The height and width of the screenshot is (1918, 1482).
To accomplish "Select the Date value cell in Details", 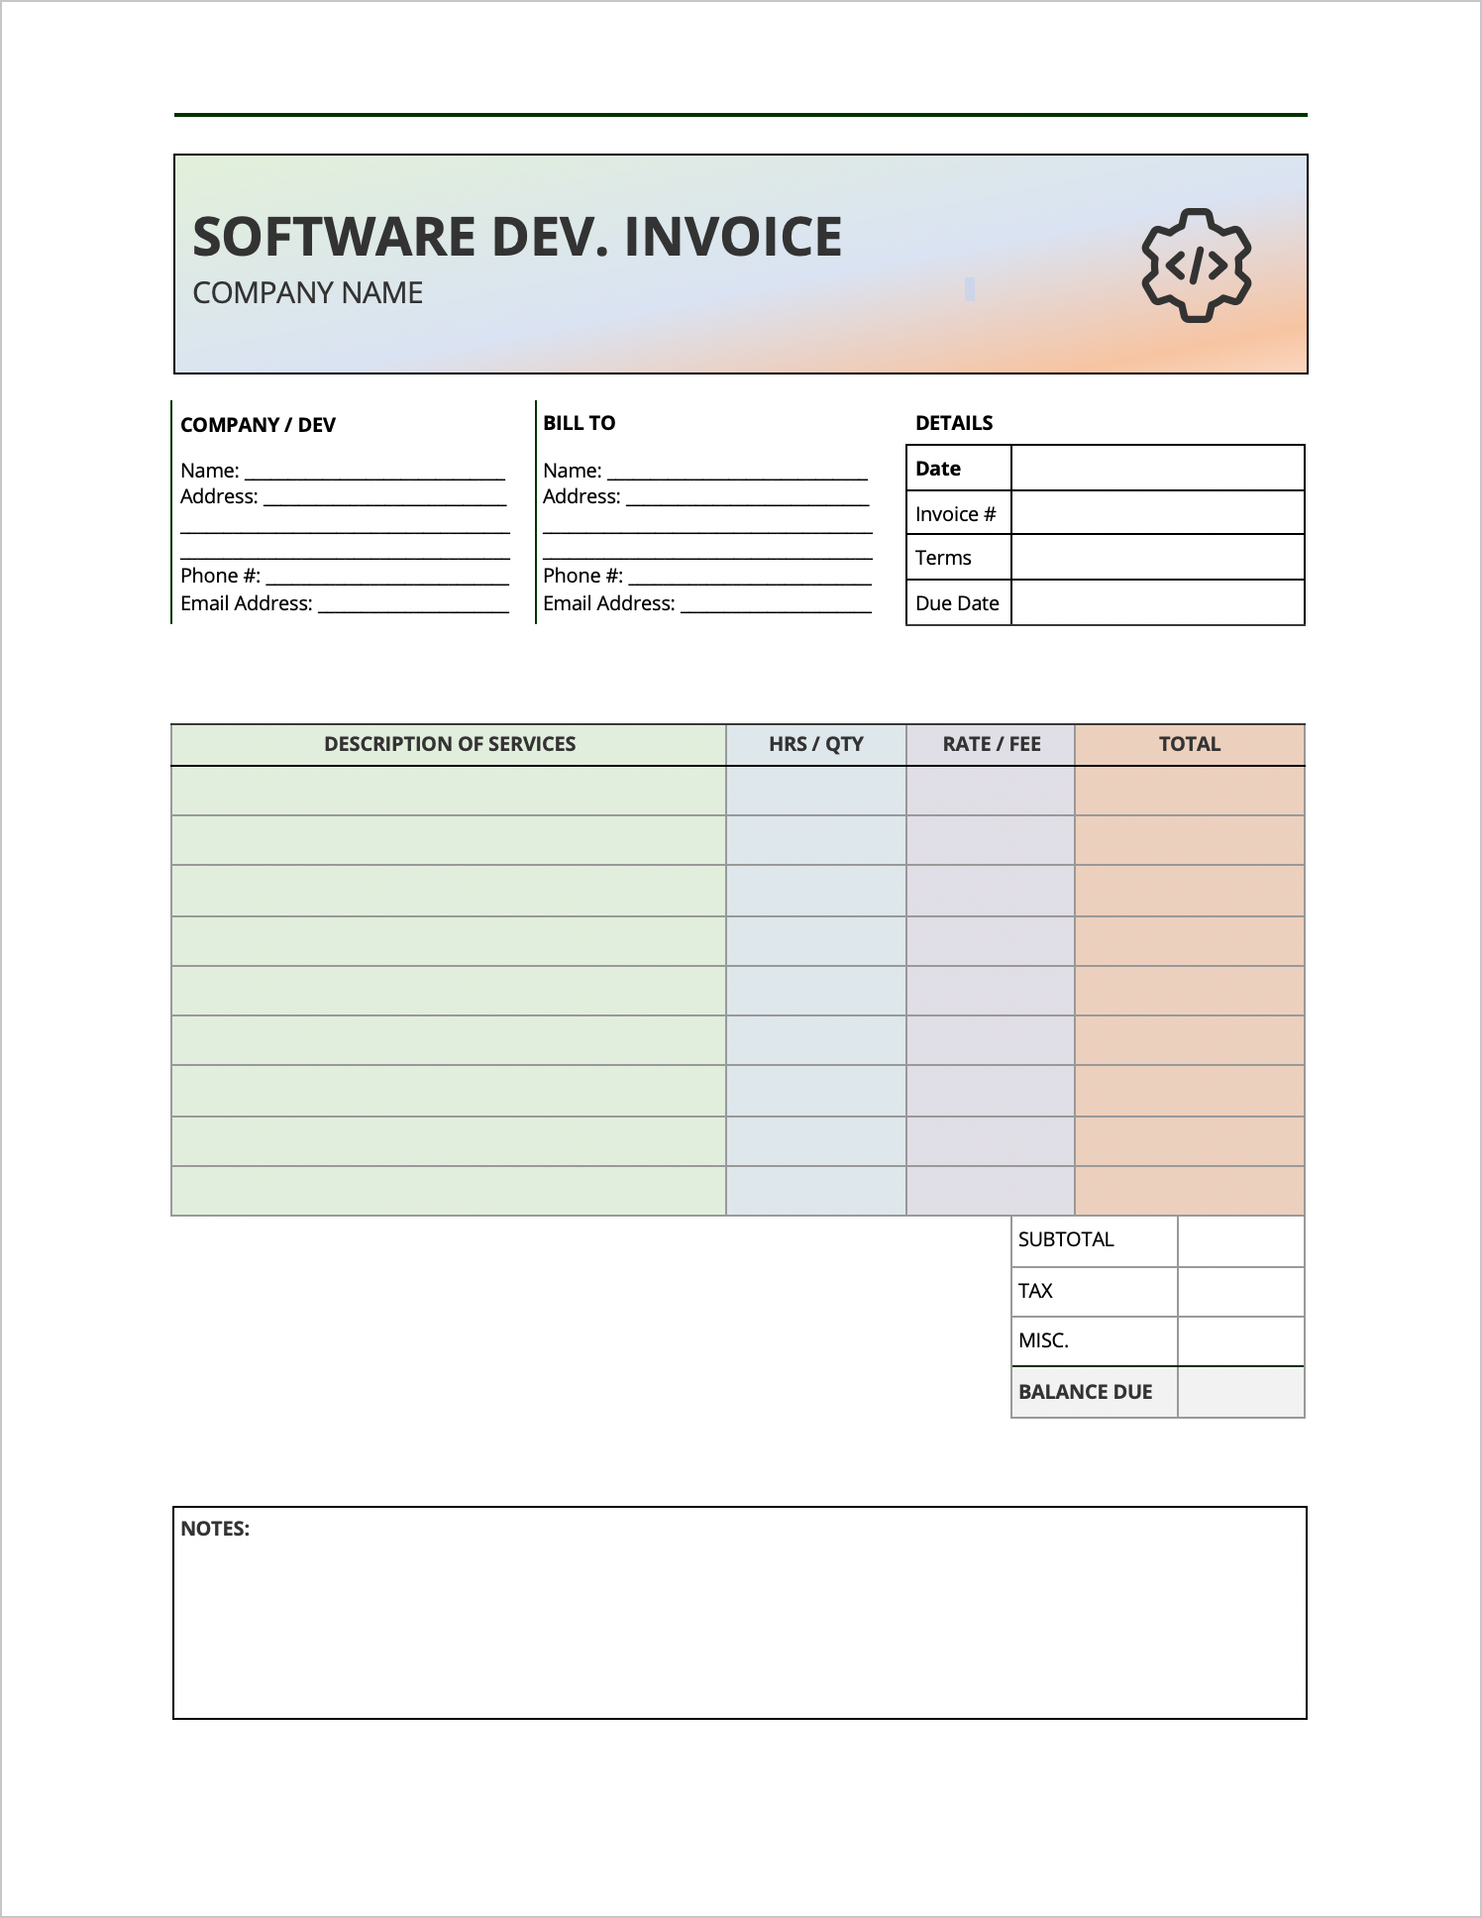I will coord(1157,468).
